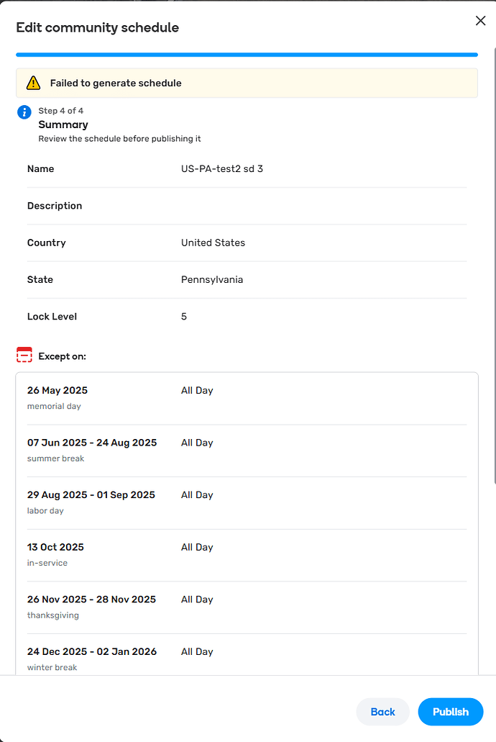Select the summer break exception row
The image size is (496, 742).
pos(247,451)
